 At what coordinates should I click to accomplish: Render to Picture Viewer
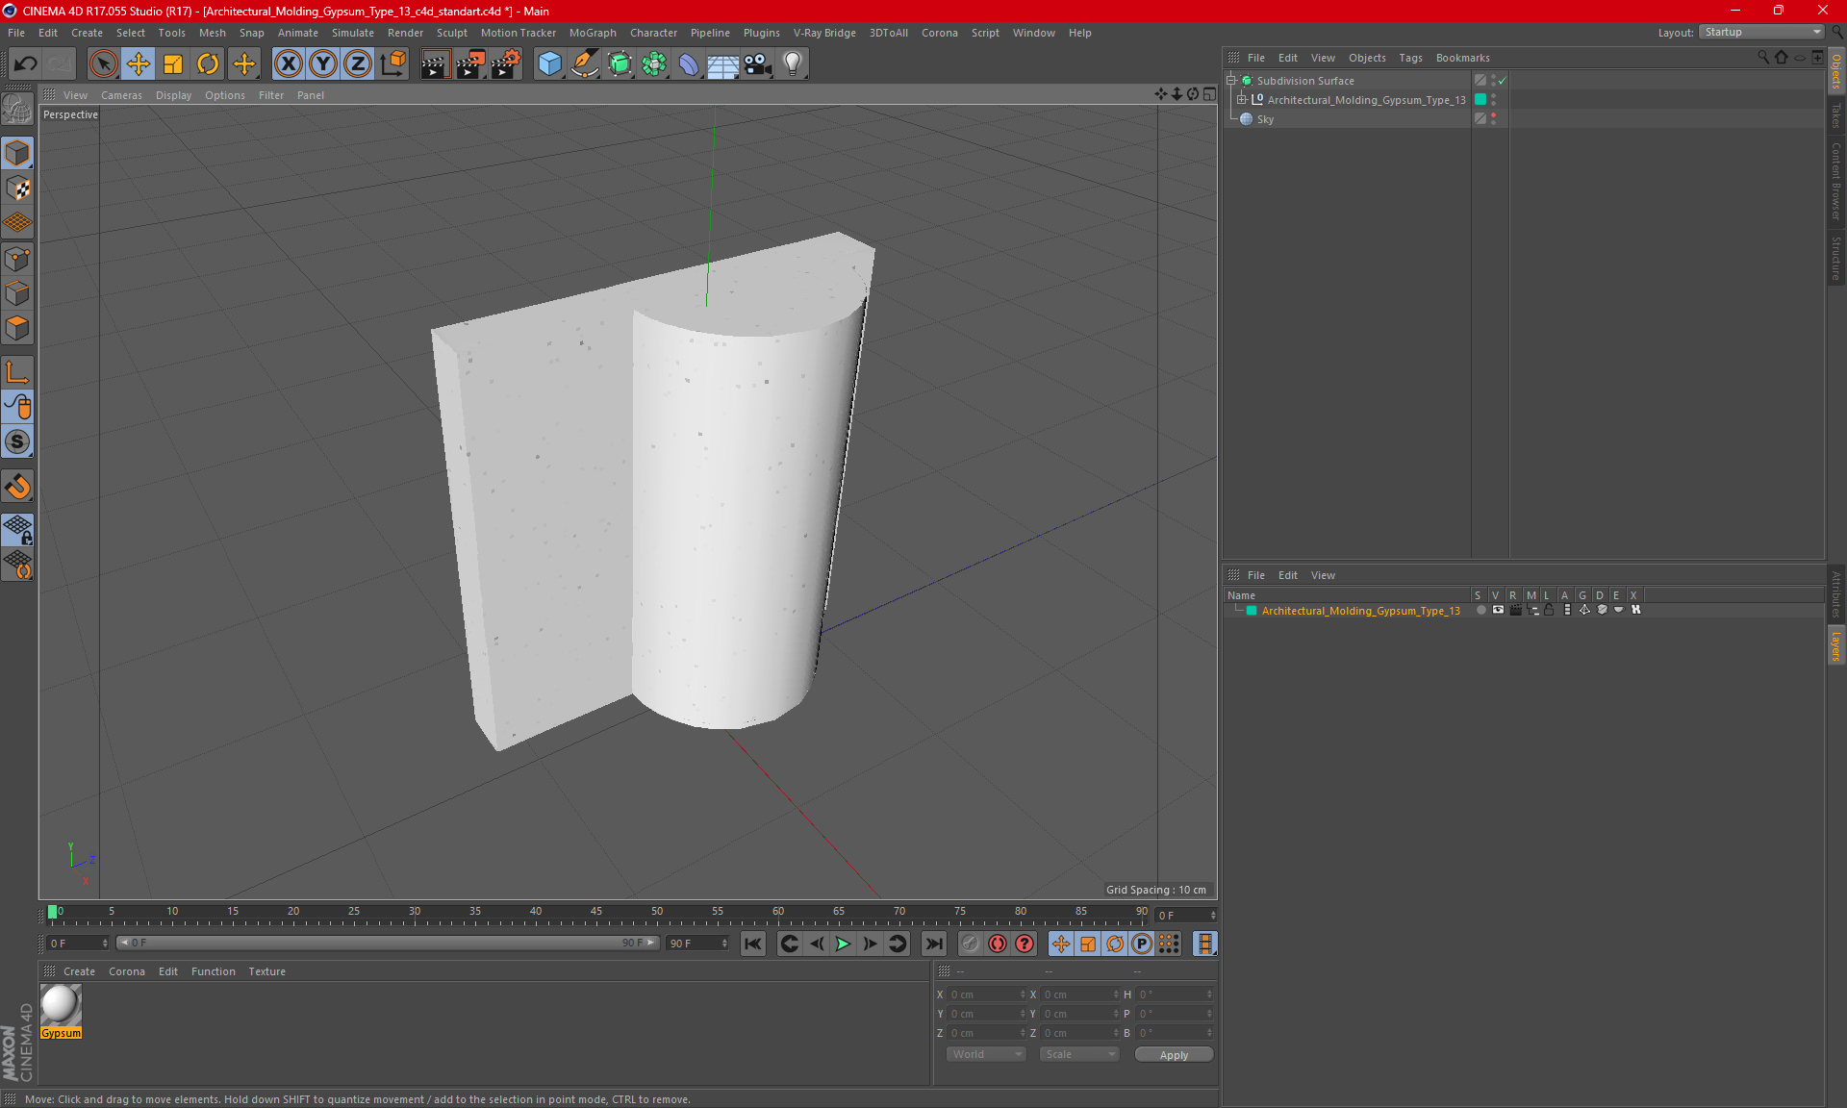(x=470, y=64)
